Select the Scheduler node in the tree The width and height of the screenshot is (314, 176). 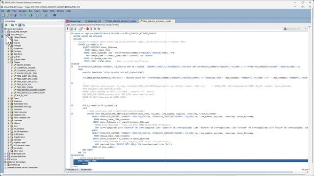(17, 140)
